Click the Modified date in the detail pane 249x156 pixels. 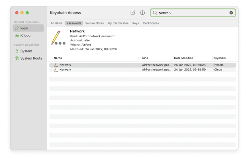pos(93,49)
